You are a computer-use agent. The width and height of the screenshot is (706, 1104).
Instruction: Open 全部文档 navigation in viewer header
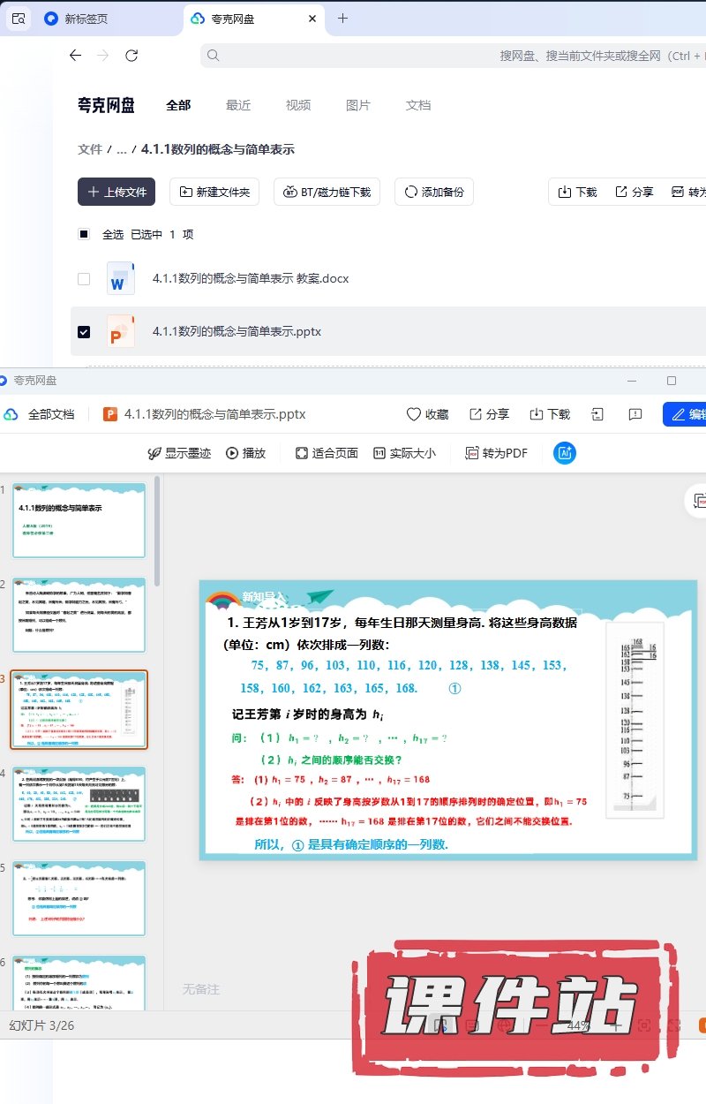40,414
